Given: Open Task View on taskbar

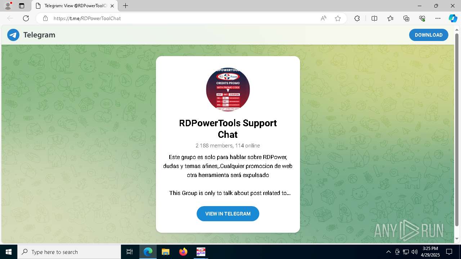Looking at the screenshot, I should tap(130, 252).
